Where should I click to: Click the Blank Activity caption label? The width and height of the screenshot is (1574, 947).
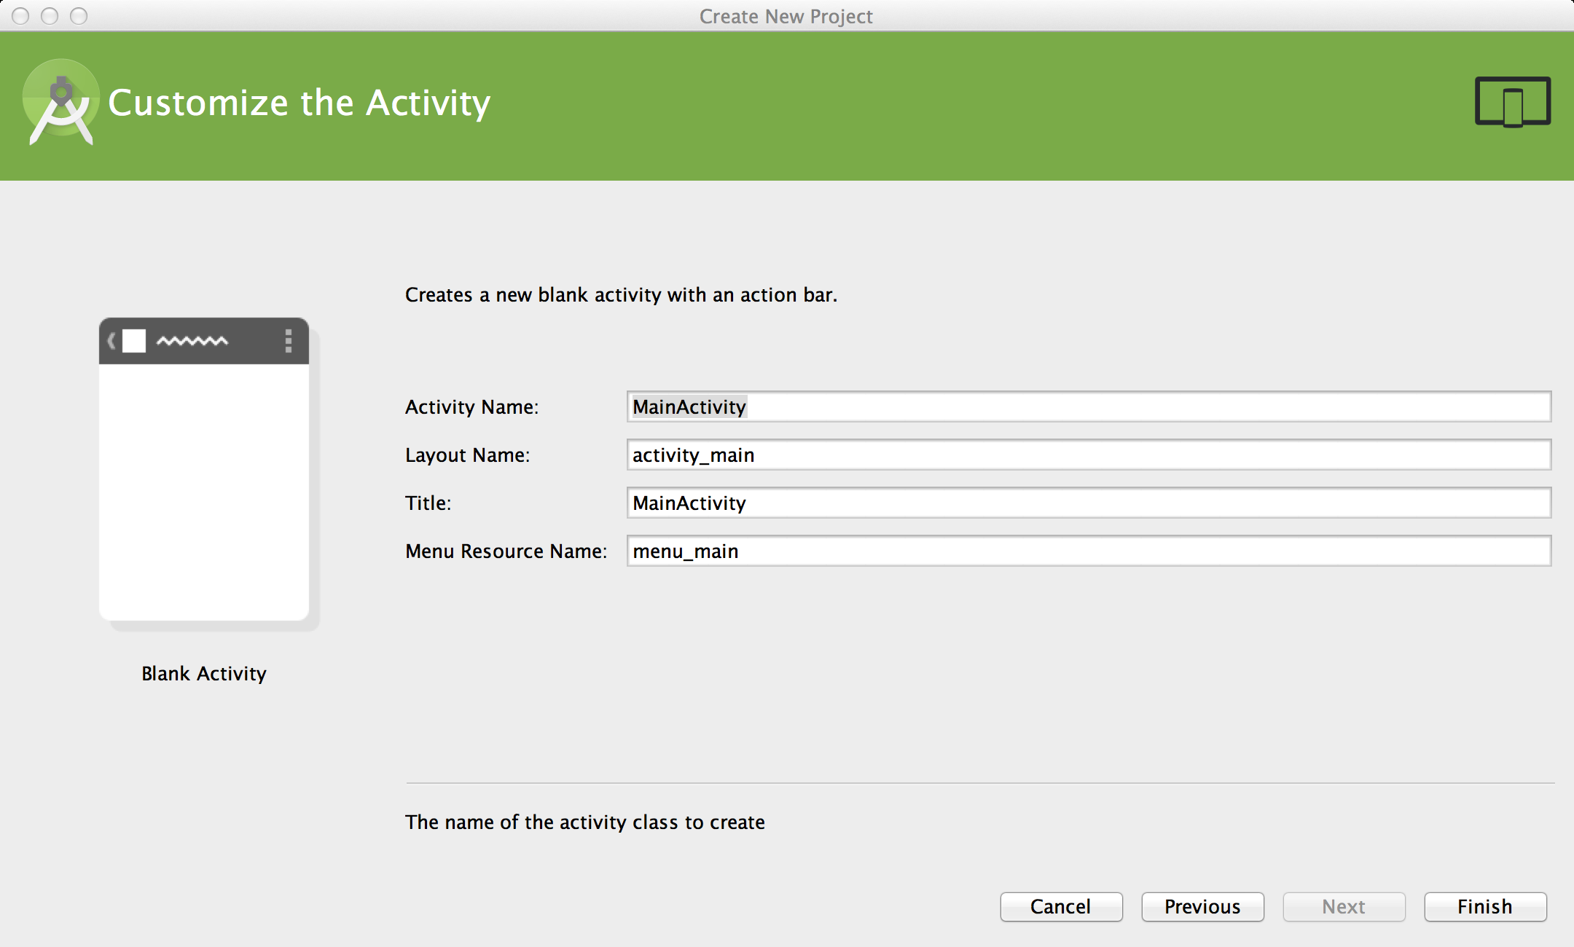point(204,673)
